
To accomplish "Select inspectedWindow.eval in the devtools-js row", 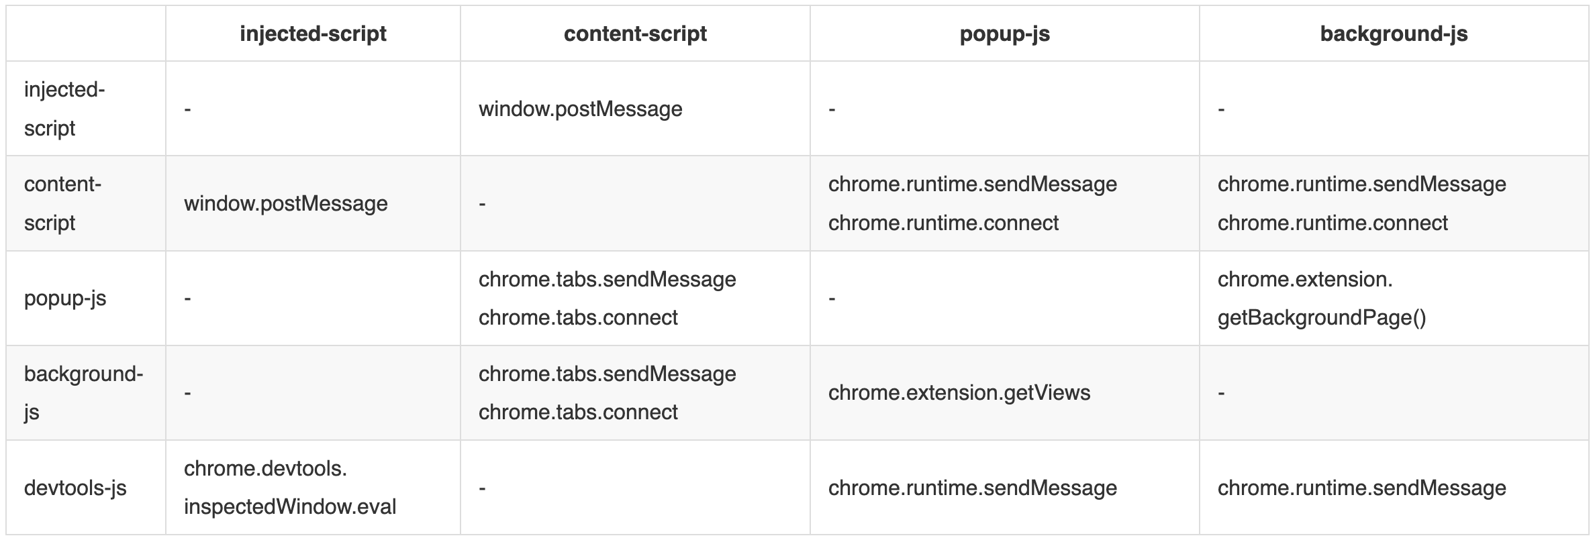I will (x=290, y=506).
